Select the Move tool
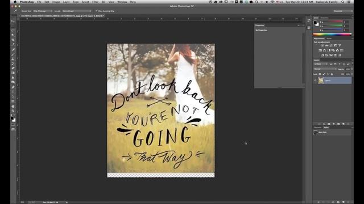This screenshot has width=364, height=204. [x=13, y=22]
